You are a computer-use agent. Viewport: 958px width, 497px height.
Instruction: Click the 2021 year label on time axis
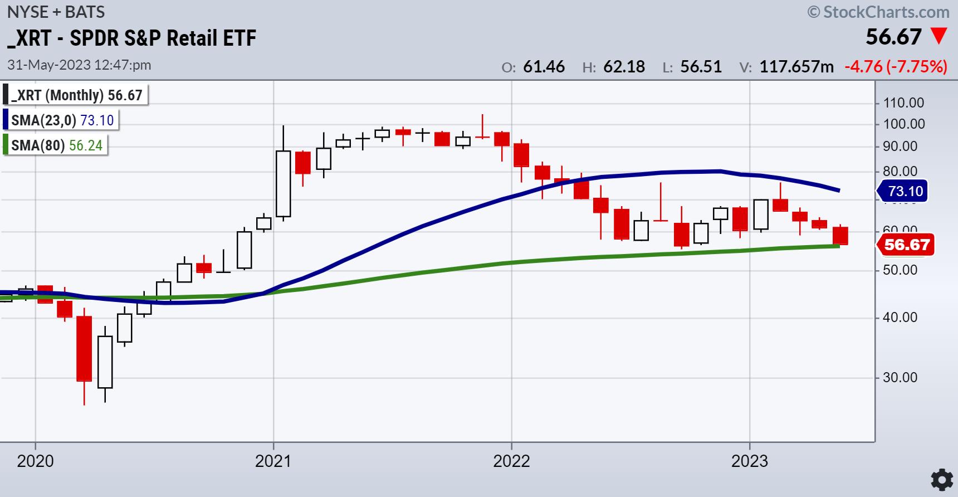[x=273, y=461]
